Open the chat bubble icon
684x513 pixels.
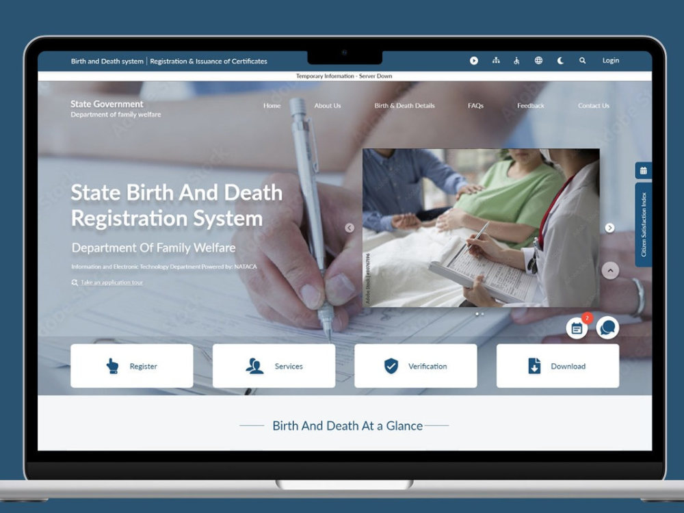tap(607, 328)
